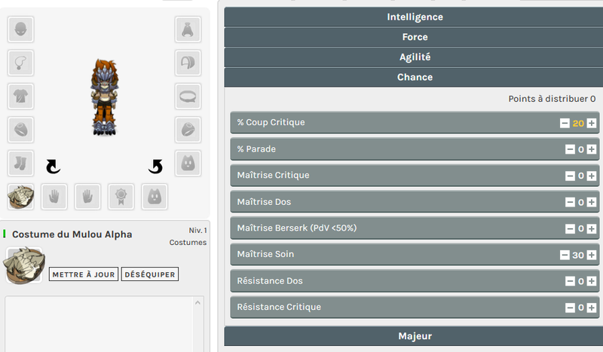Screen dimensions: 603x352
Task: Select the emblem badge slot
Action: click(121, 197)
